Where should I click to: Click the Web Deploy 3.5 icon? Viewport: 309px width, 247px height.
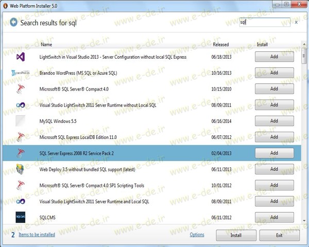20,169
